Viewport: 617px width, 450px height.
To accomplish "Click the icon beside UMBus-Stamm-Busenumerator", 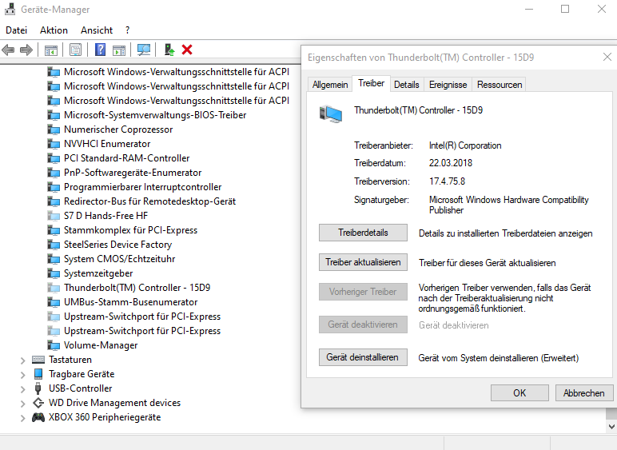I will tap(54, 302).
